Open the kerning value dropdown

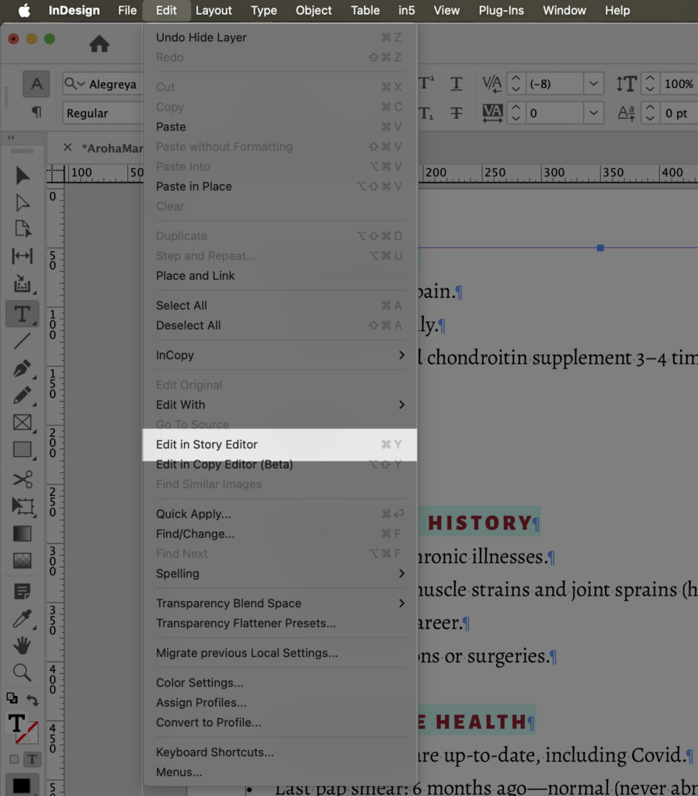pos(594,84)
